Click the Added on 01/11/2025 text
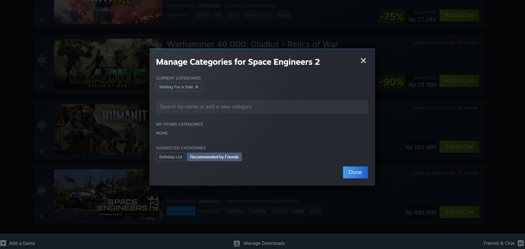 pyautogui.click(x=433, y=108)
